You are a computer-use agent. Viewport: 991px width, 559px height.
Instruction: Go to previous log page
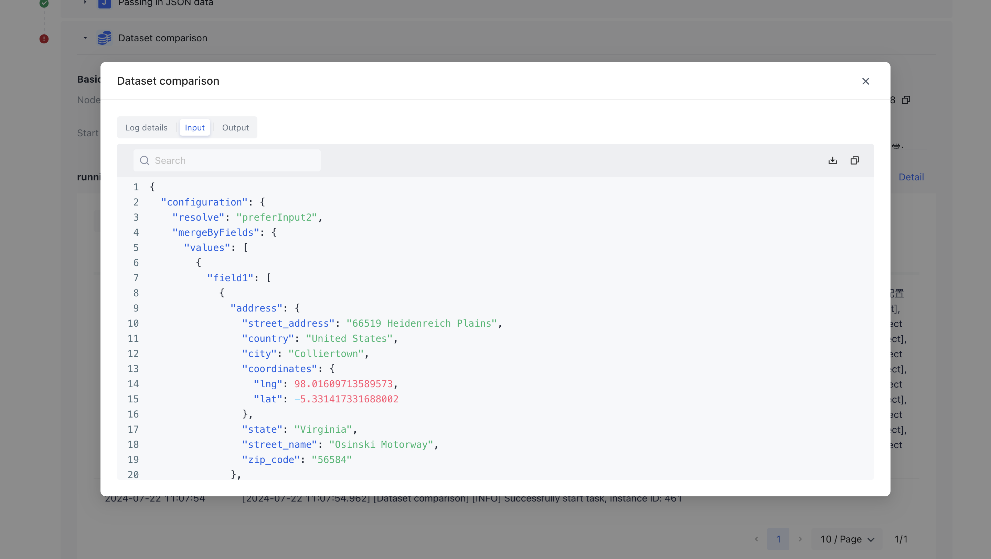point(756,539)
